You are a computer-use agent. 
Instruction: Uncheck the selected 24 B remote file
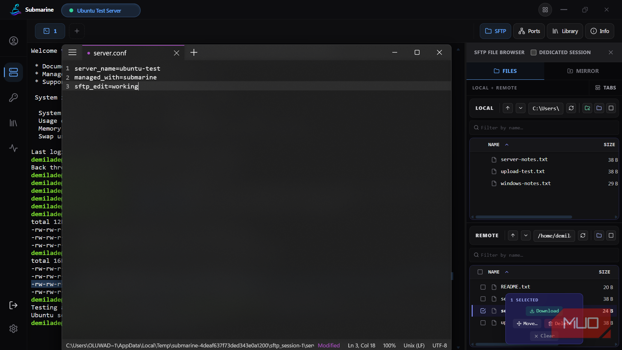click(483, 311)
